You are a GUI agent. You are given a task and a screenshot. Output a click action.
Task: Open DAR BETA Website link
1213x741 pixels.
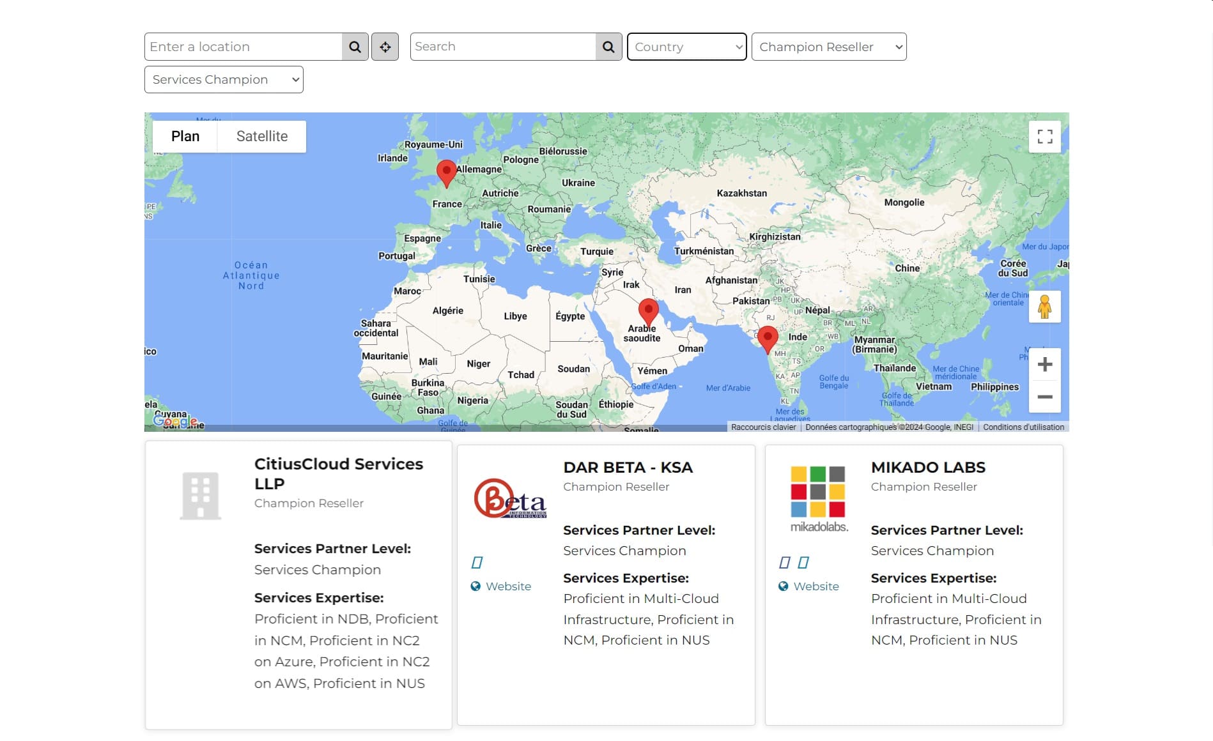[501, 586]
